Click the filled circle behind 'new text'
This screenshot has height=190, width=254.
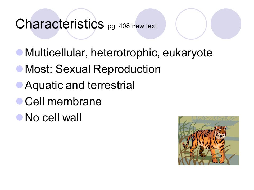coord(151,24)
